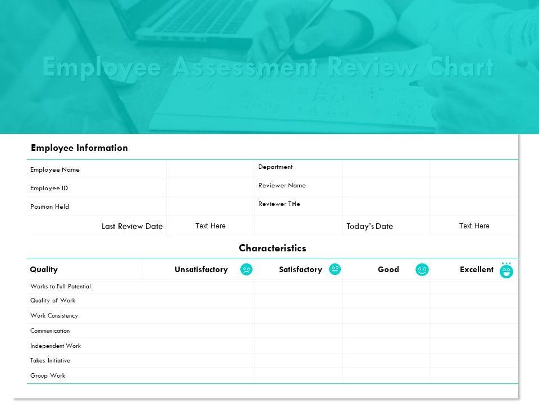539x404 pixels.
Task: Select the 'Employee Assessment Review Chart' title
Action: point(268,67)
